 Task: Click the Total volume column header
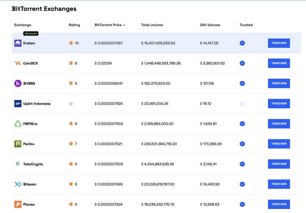click(x=152, y=25)
